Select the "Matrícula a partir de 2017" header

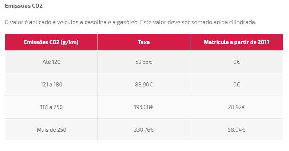236,42
